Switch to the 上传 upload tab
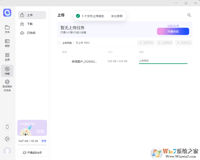This screenshot has width=200, height=160. coord(32,15)
